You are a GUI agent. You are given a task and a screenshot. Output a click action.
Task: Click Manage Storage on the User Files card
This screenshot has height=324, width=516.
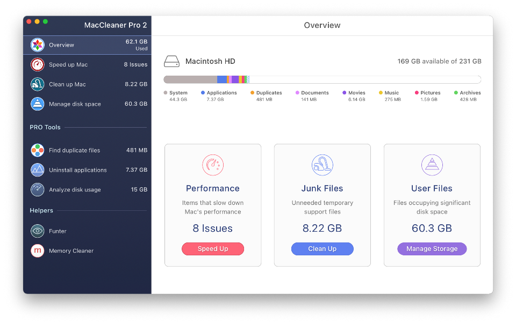click(x=432, y=248)
